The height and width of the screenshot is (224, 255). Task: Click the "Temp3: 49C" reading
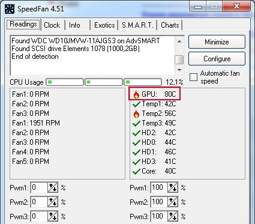[x=159, y=123]
